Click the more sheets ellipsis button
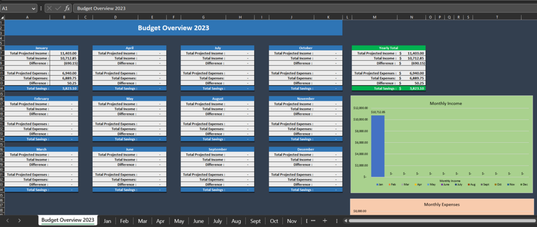Image resolution: width=537 pixels, height=227 pixels. (x=313, y=221)
